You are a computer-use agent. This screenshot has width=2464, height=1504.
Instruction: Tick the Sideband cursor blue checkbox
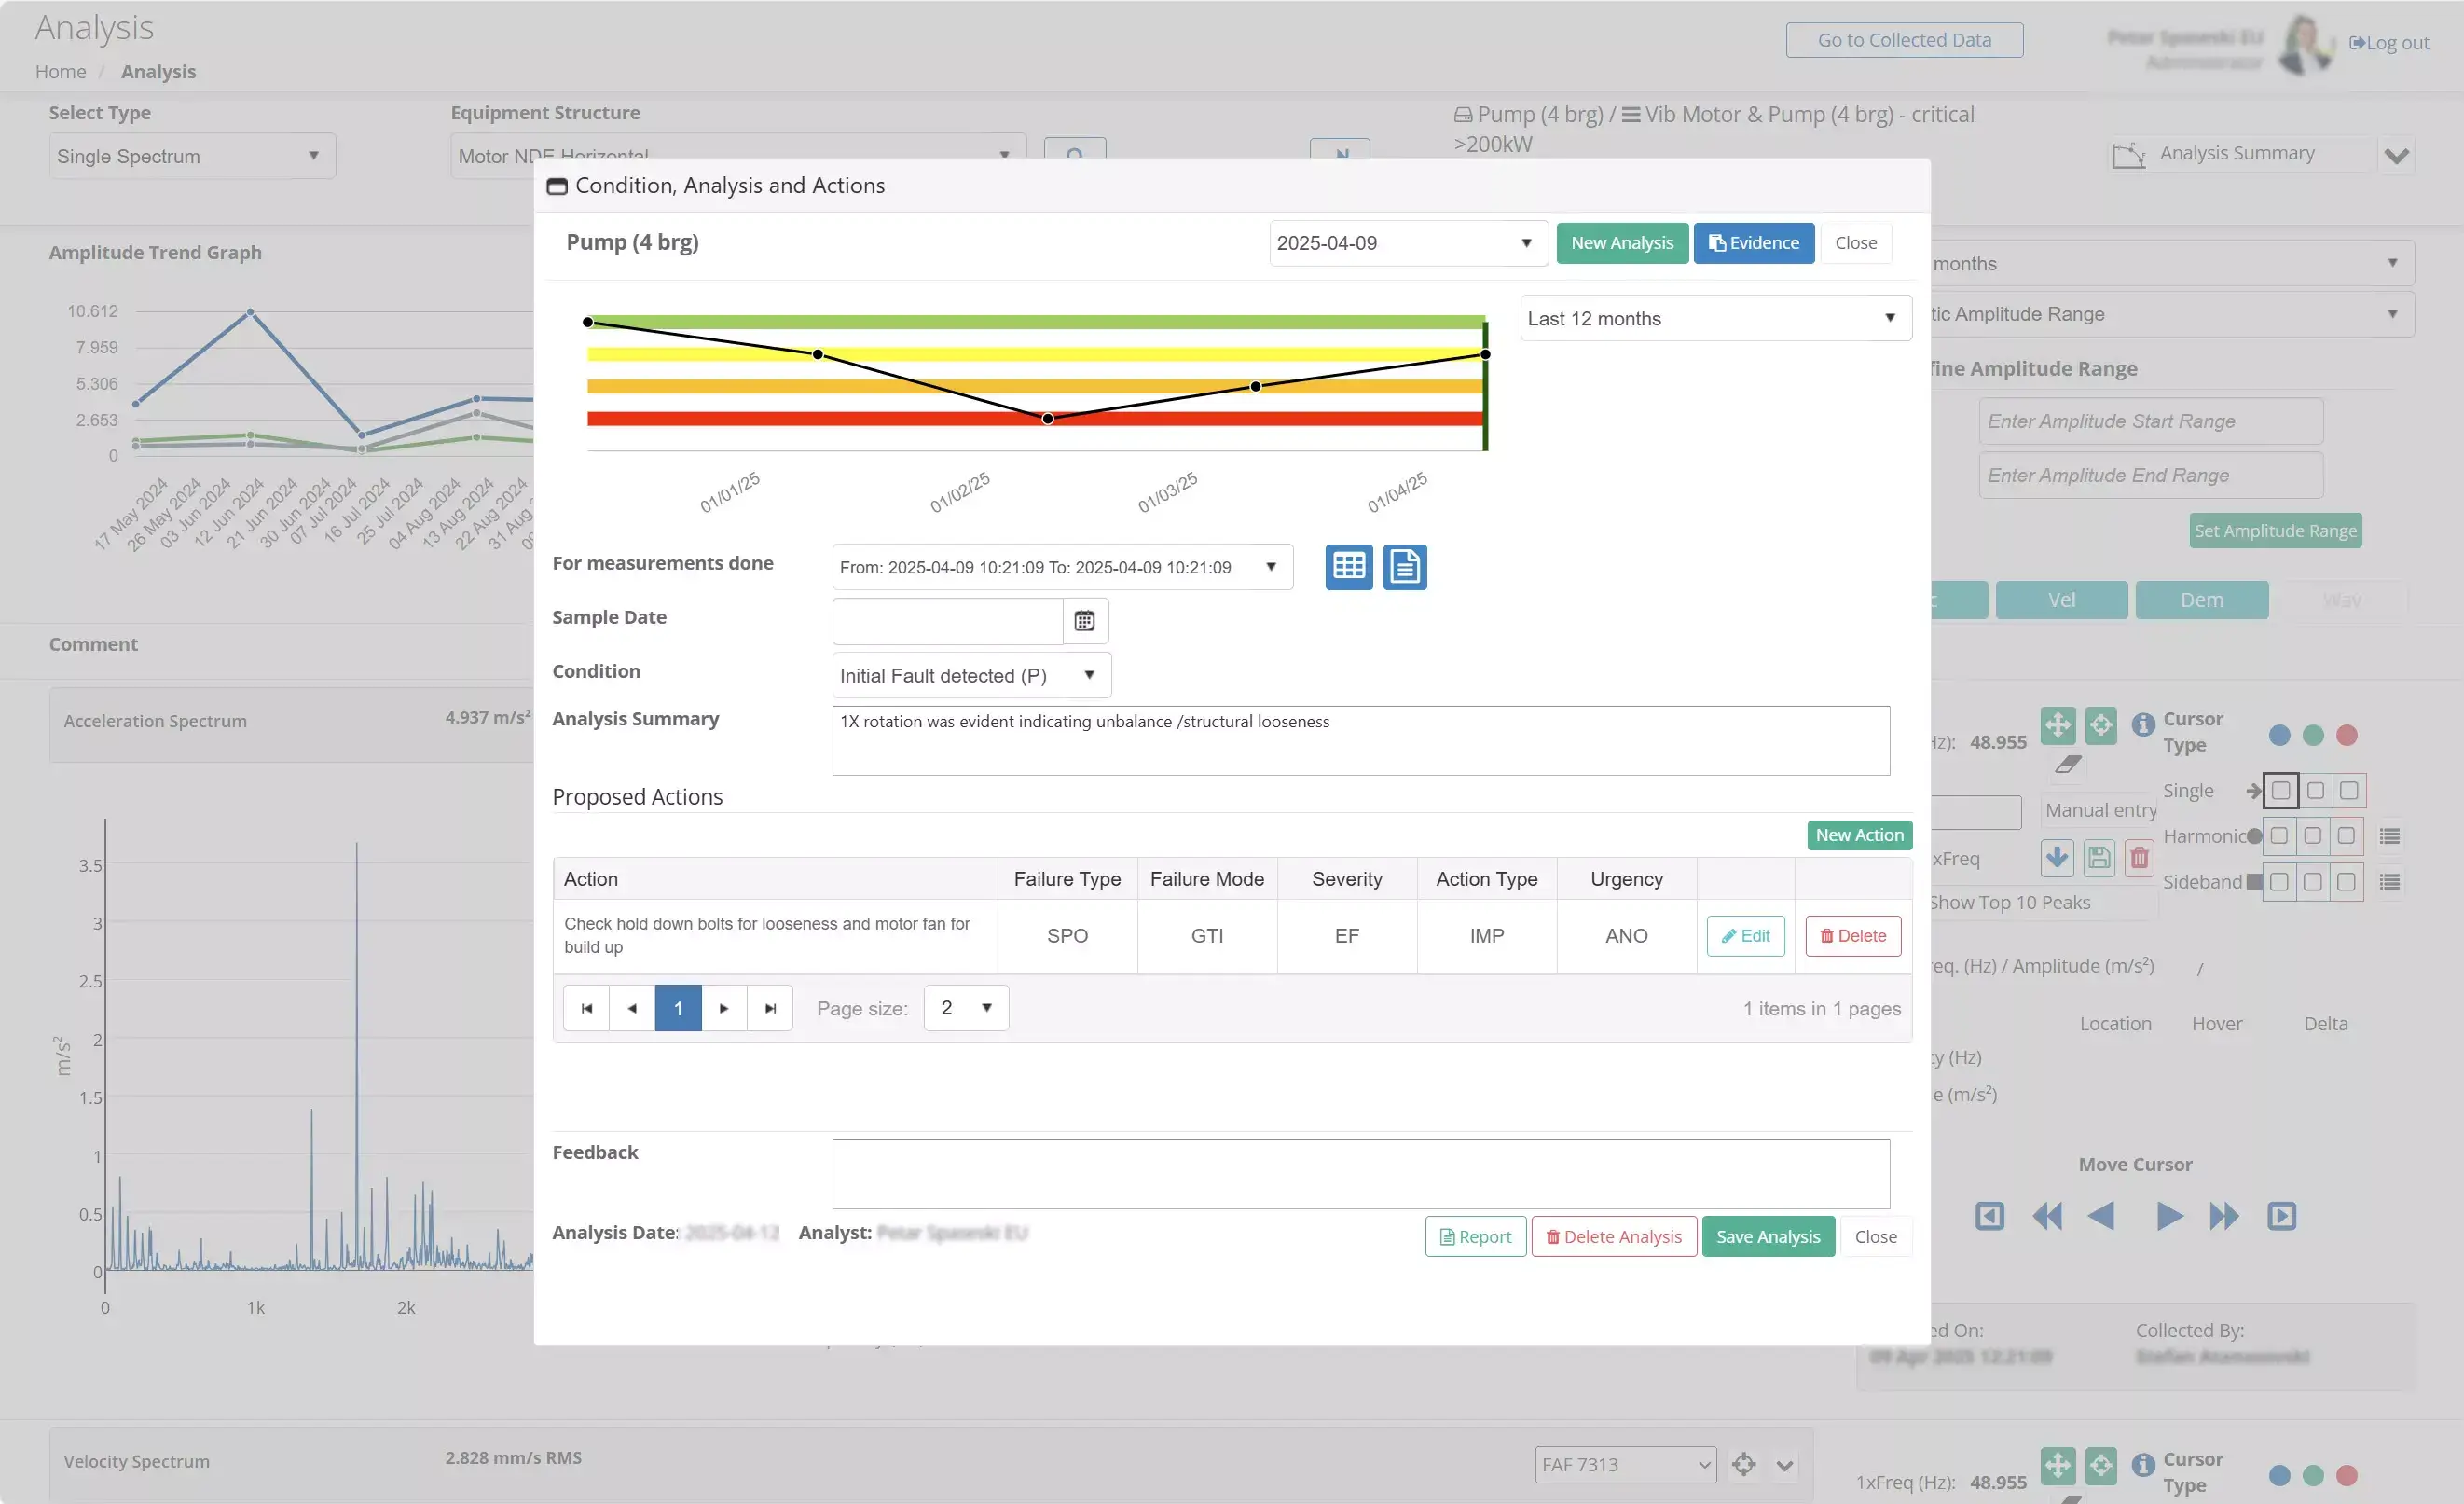[x=2278, y=882]
